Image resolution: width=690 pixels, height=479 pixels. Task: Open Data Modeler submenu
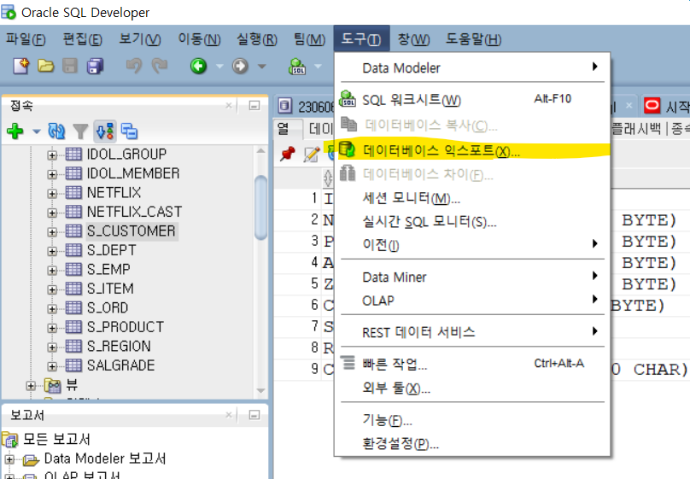tap(472, 67)
